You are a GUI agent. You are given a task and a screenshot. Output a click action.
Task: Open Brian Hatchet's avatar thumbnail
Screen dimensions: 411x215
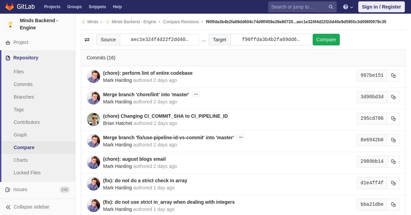pyautogui.click(x=94, y=119)
